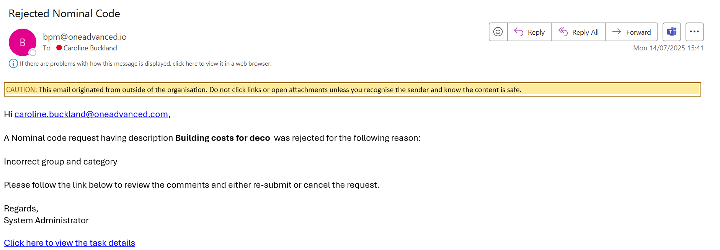Click the Forward arrow icon
The height and width of the screenshot is (250, 720).
pos(616,32)
